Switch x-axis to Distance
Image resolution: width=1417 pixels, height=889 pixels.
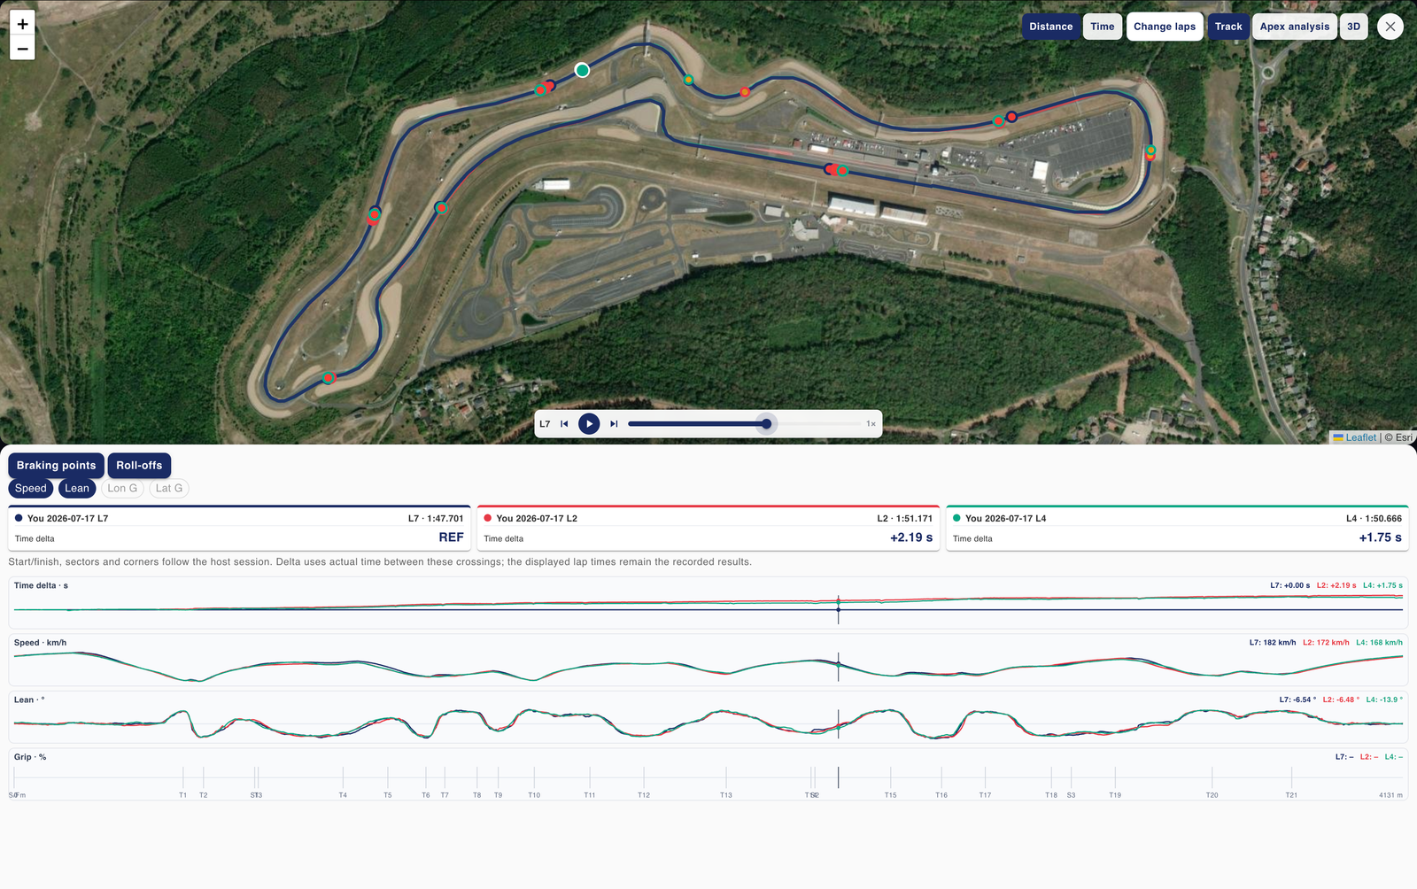point(1051,27)
